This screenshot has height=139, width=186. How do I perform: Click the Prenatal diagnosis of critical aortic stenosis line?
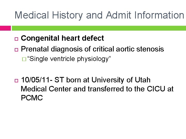92,49
